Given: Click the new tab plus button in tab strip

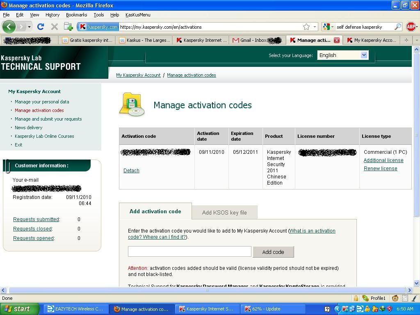Looking at the screenshot, I should coord(406,40).
